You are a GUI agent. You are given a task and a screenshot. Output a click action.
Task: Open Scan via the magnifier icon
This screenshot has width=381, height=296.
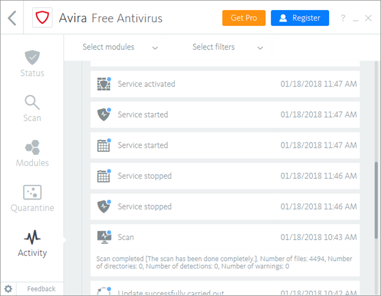[x=32, y=102]
